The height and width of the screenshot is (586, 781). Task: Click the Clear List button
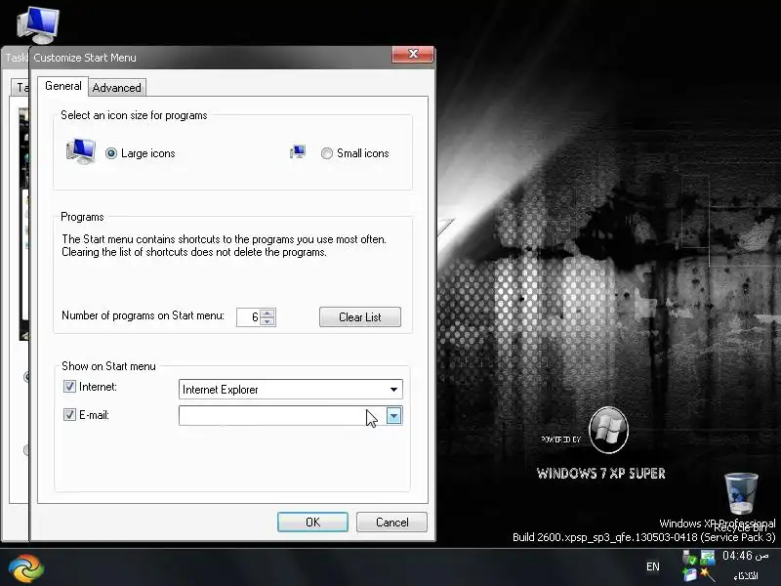[x=359, y=316]
